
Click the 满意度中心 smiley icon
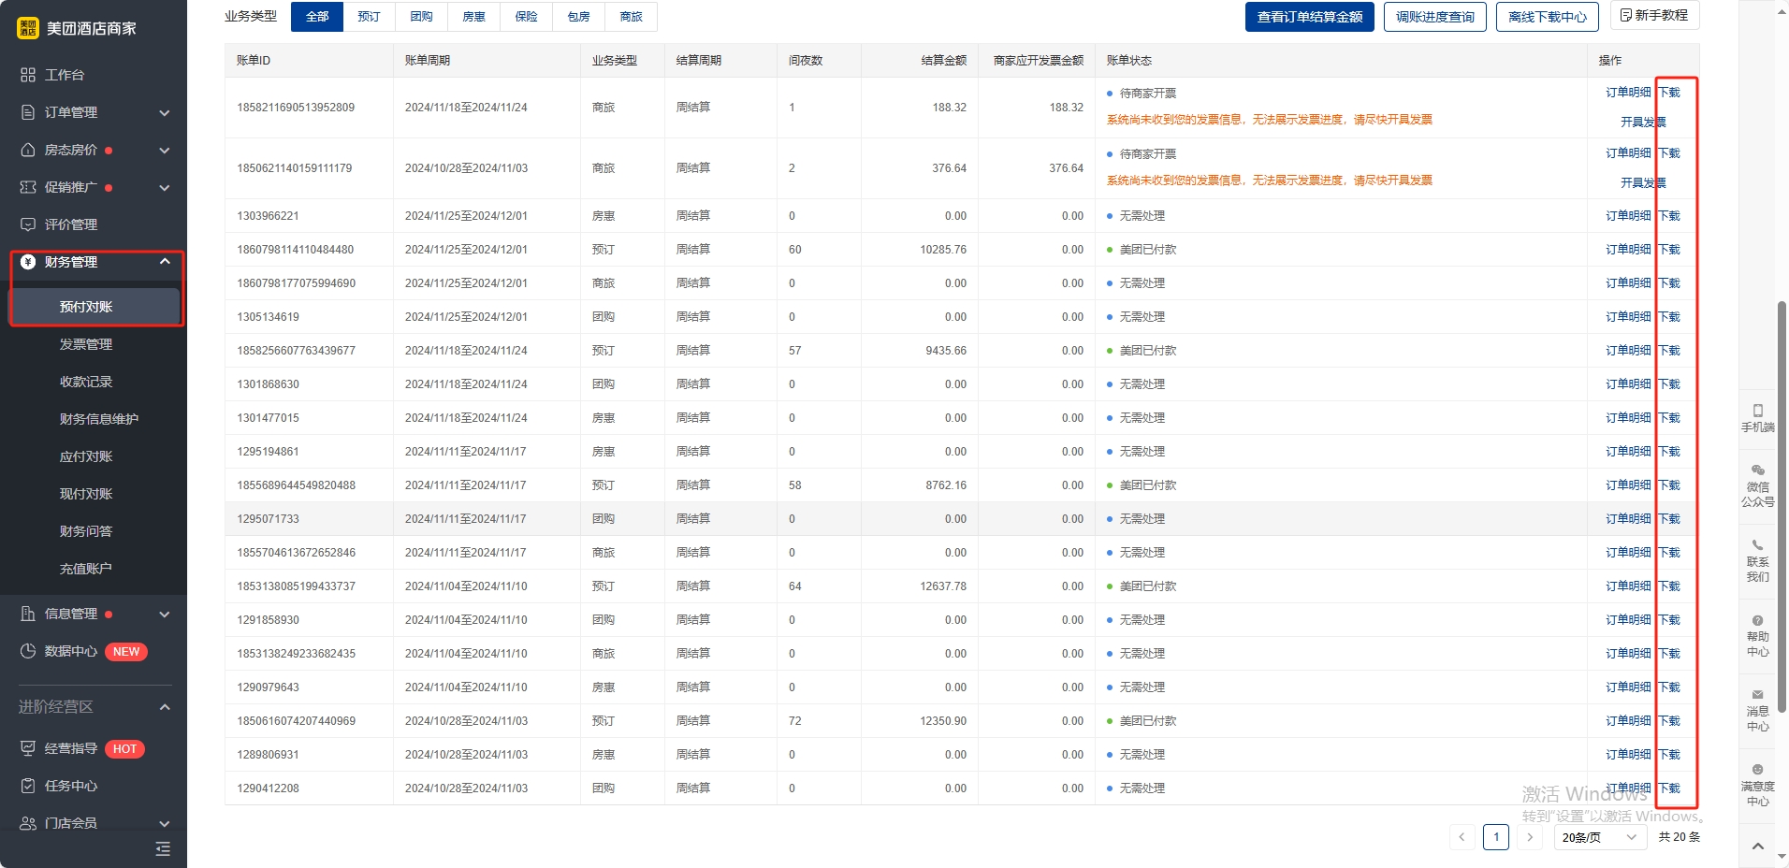point(1757,770)
